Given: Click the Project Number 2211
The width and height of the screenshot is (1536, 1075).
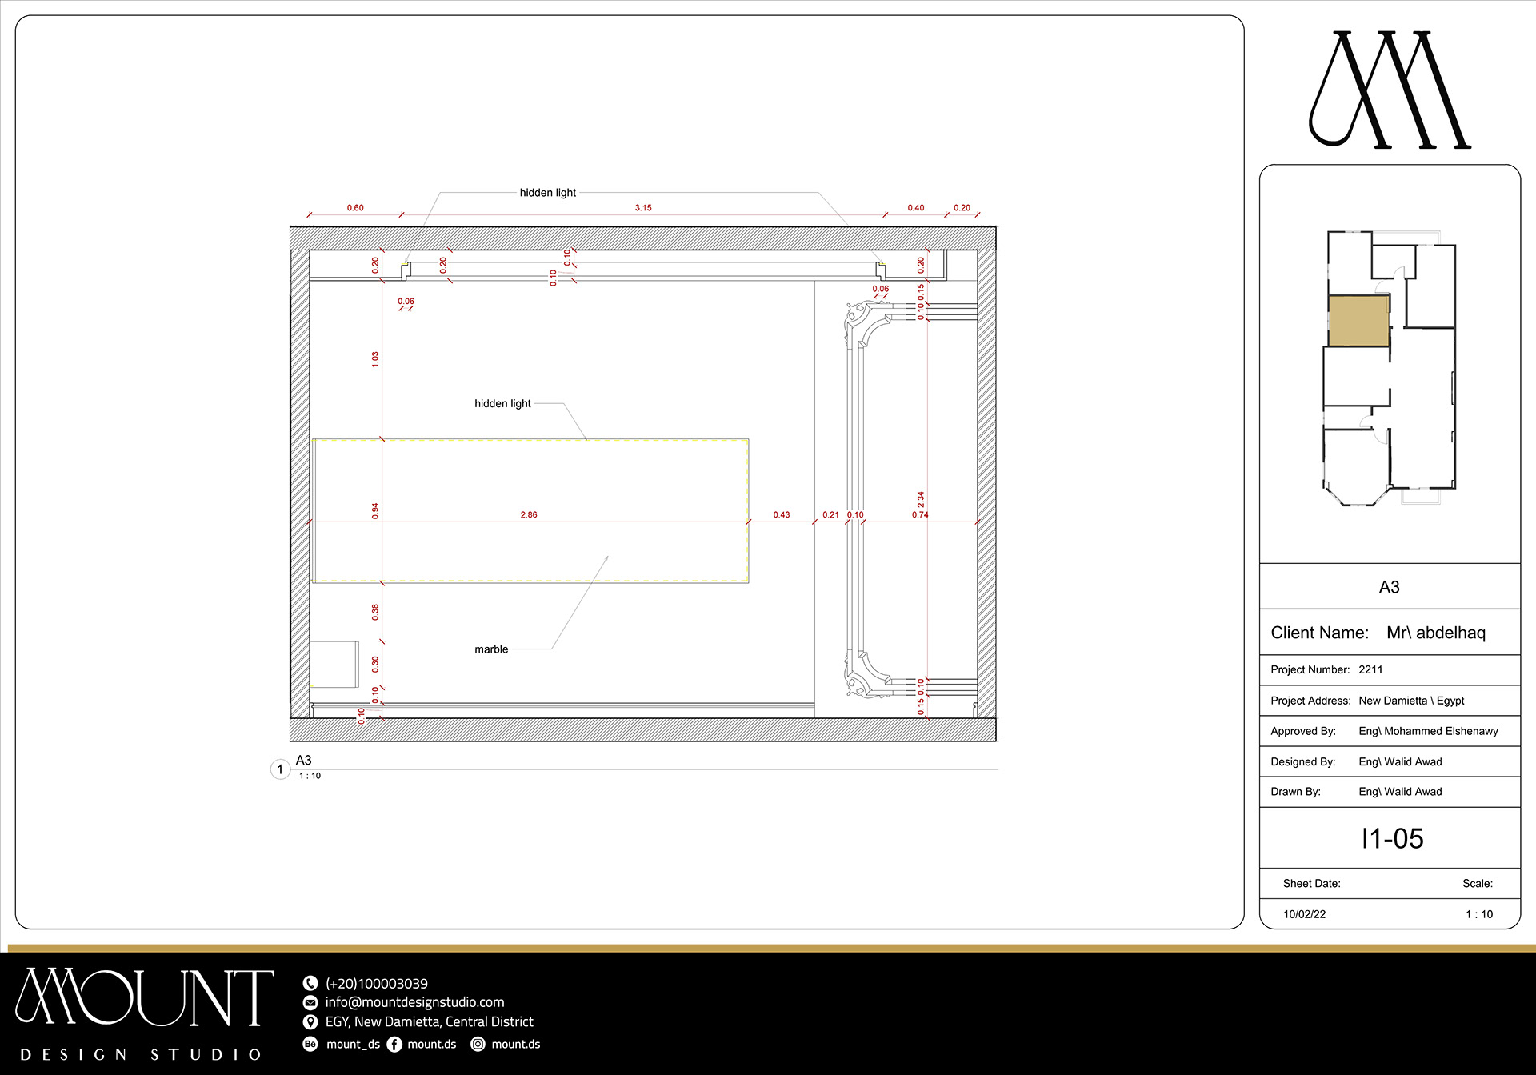Looking at the screenshot, I should pos(1370,669).
